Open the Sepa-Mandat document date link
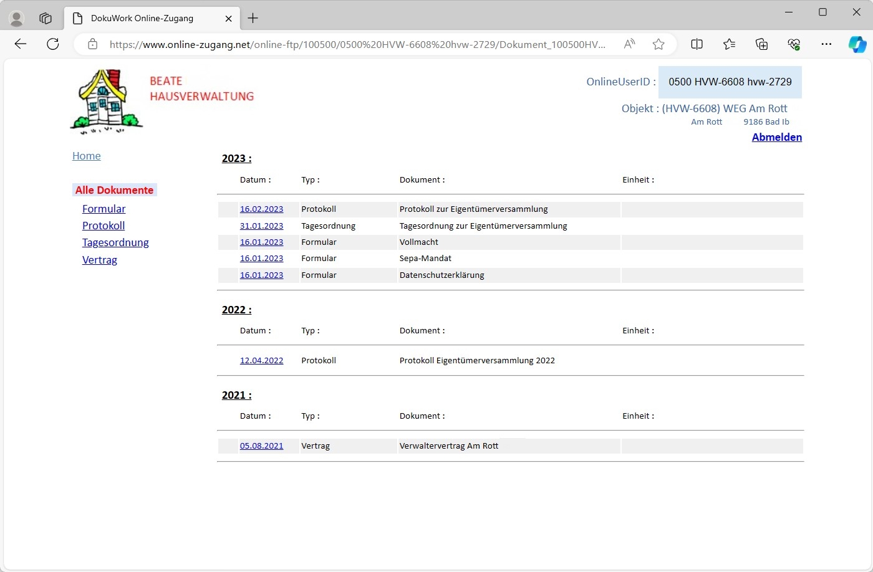873x572 pixels. [261, 258]
